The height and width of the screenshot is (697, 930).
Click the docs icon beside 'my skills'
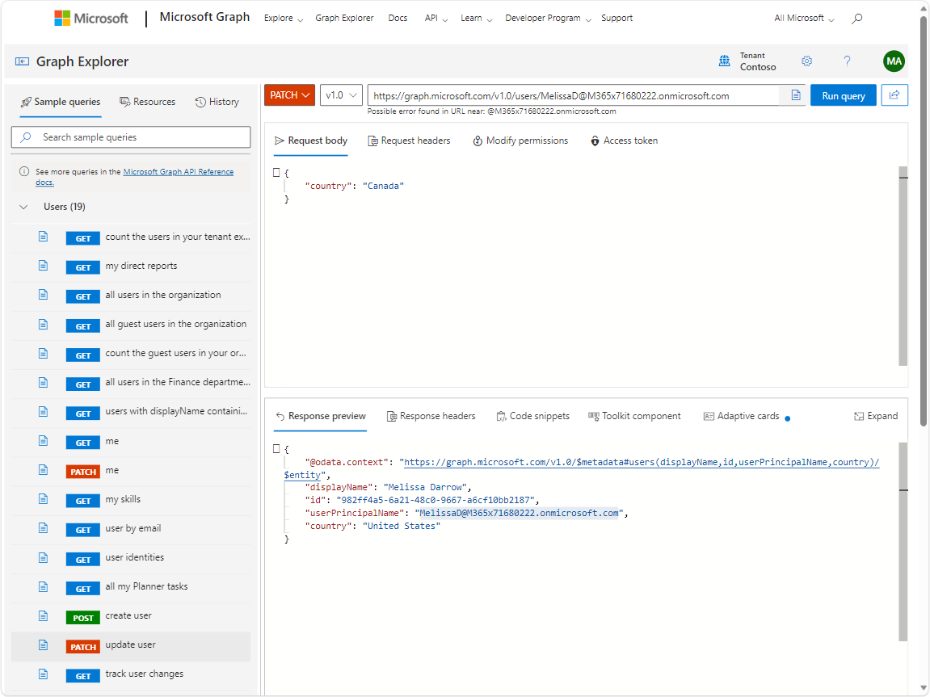pos(44,499)
